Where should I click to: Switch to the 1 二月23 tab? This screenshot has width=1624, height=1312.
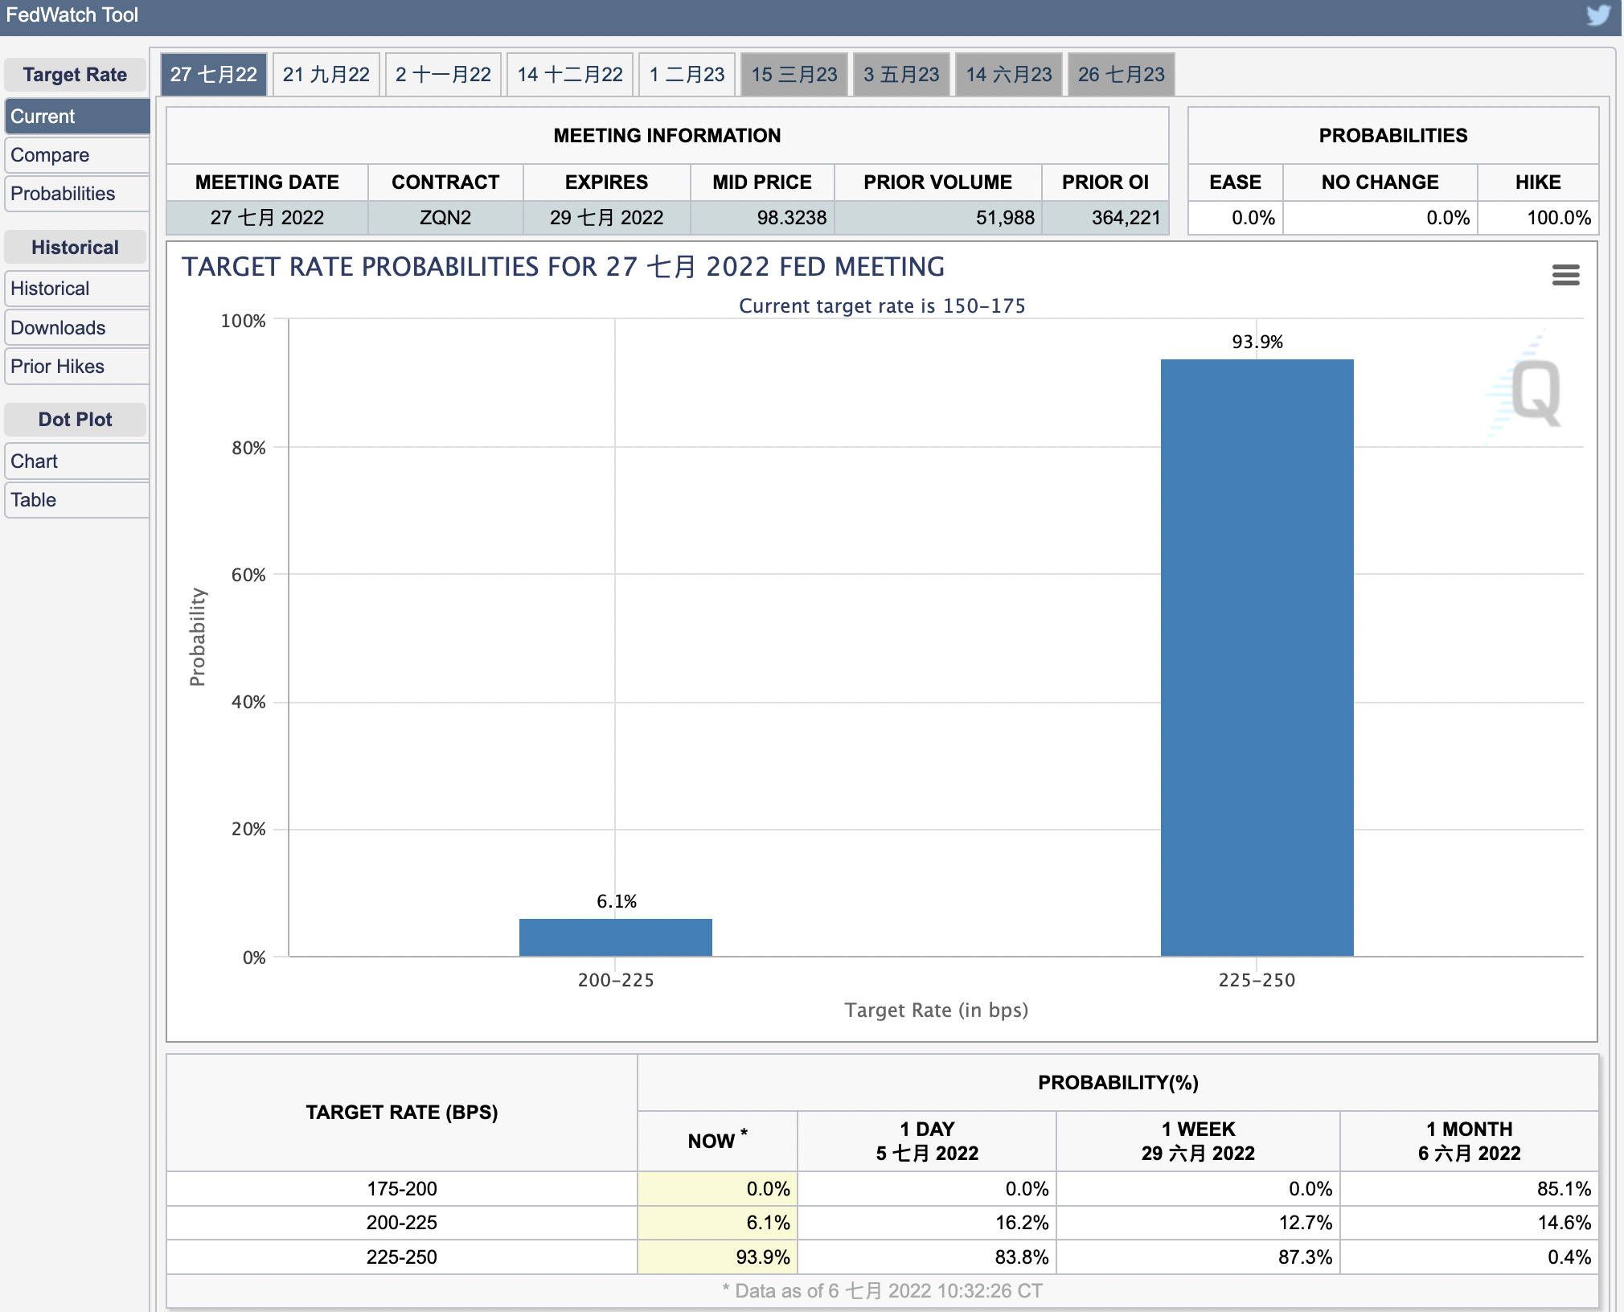(x=687, y=75)
